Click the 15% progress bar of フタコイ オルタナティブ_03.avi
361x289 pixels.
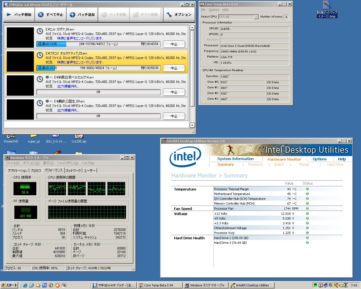(98, 68)
